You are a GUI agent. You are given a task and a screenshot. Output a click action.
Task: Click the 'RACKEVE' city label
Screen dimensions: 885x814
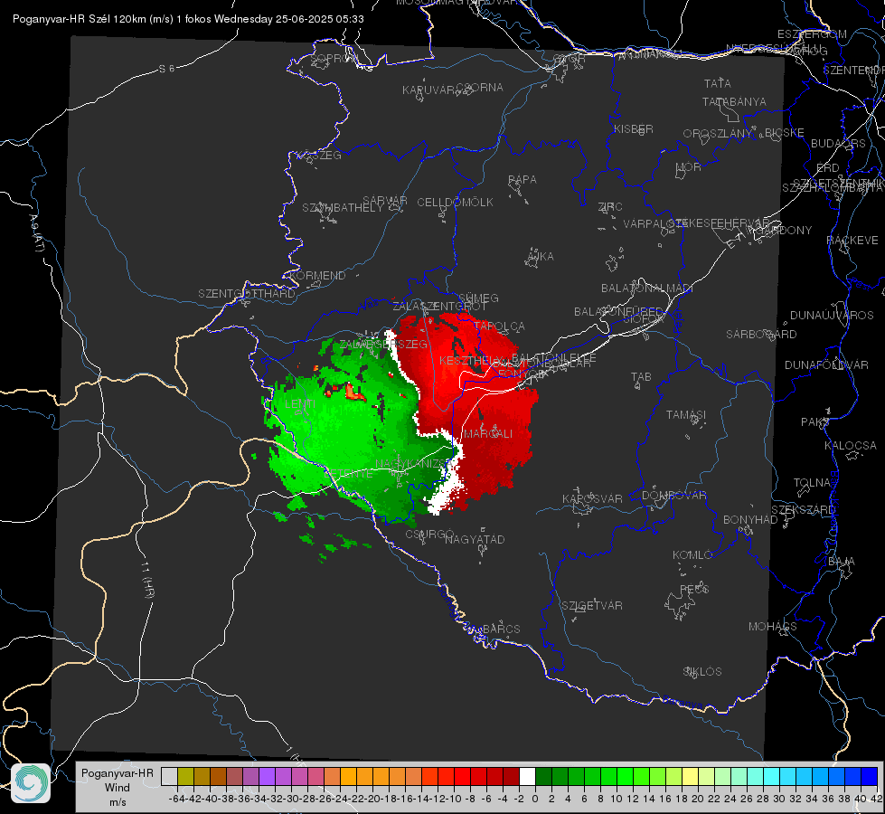click(x=852, y=241)
